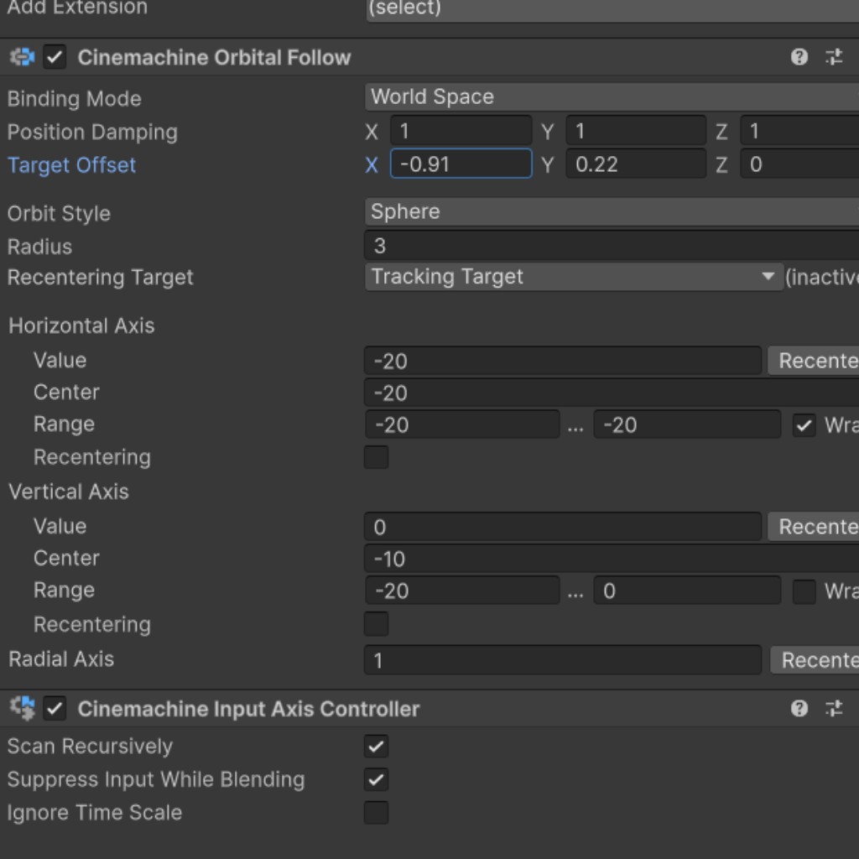Image resolution: width=859 pixels, height=859 pixels.
Task: Uncheck Horizontal Axis Wrap checkbox
Action: 804,425
